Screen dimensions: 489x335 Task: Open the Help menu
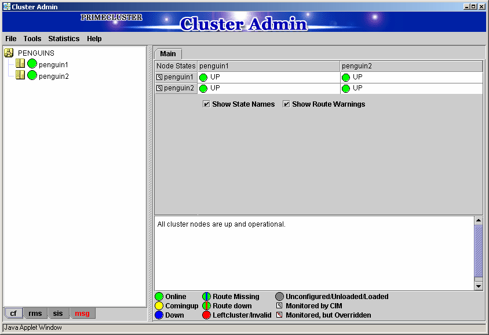click(x=94, y=39)
